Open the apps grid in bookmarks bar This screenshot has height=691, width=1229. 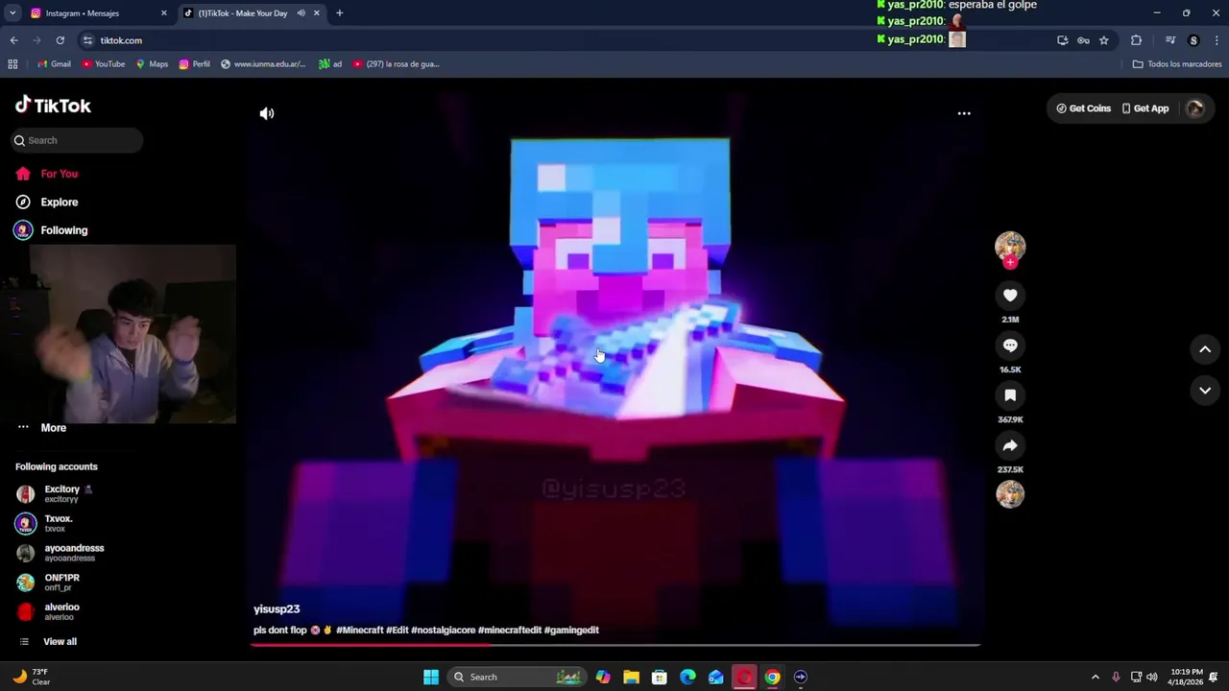[x=12, y=64]
